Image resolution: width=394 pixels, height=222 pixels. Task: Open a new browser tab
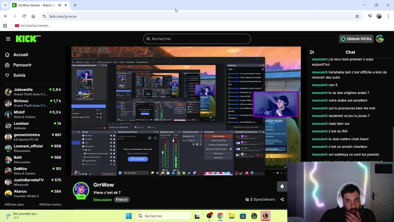(x=75, y=5)
